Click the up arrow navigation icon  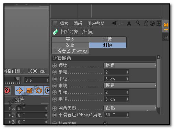129,23
